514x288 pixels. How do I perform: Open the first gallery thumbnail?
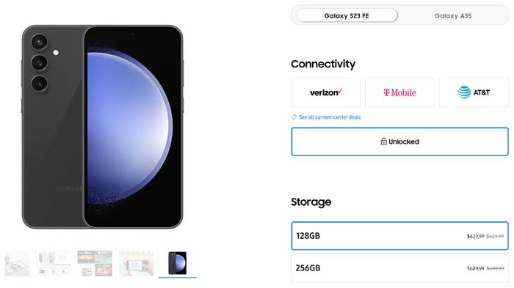[x=17, y=264]
